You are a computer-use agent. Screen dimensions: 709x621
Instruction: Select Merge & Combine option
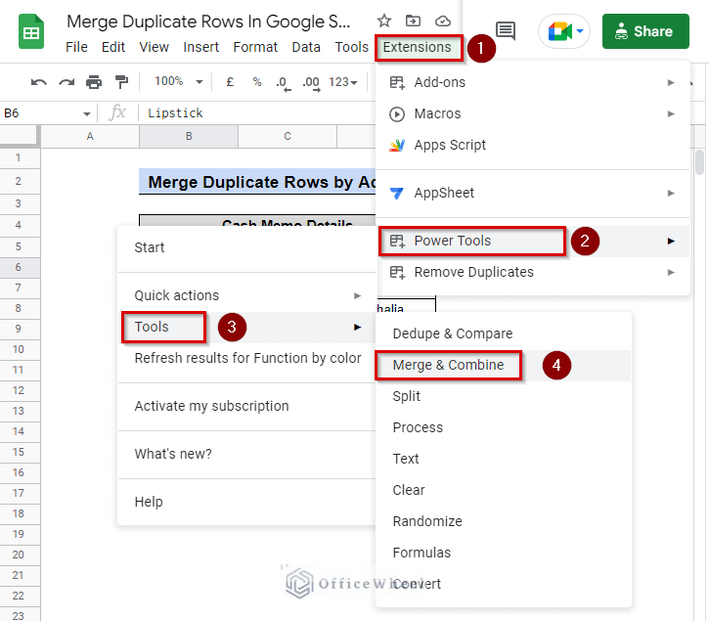click(x=503, y=366)
